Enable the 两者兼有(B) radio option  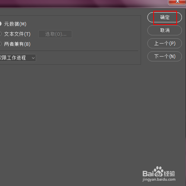pos(0,44)
